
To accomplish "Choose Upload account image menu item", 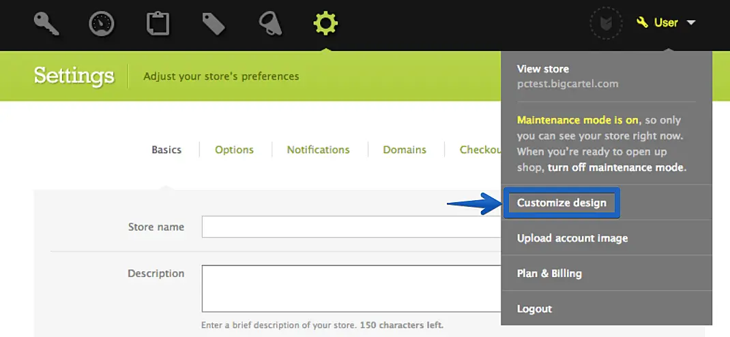I will pos(572,238).
